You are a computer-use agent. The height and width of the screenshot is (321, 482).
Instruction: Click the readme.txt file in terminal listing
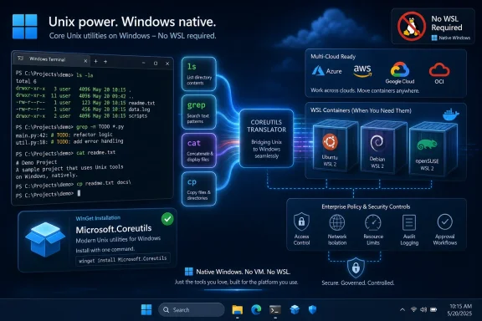[x=141, y=103]
